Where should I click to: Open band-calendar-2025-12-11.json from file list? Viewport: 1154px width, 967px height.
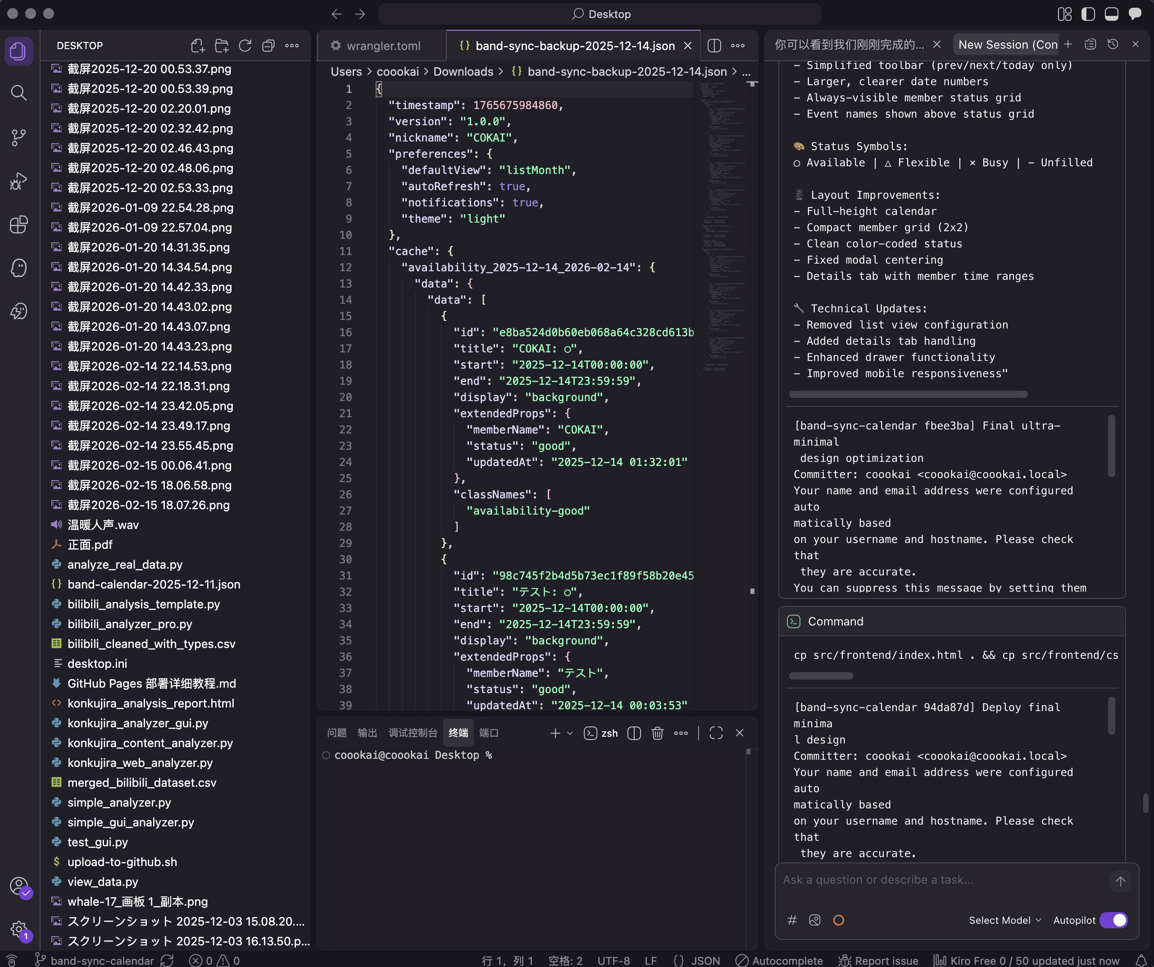pyautogui.click(x=153, y=584)
